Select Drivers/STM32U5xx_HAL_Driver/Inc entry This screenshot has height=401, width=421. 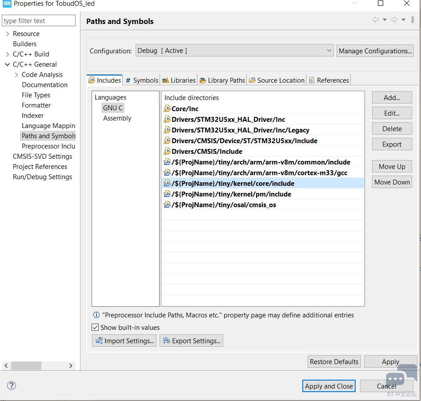[263, 119]
